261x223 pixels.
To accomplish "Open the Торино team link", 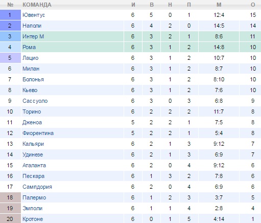I will [32, 111].
